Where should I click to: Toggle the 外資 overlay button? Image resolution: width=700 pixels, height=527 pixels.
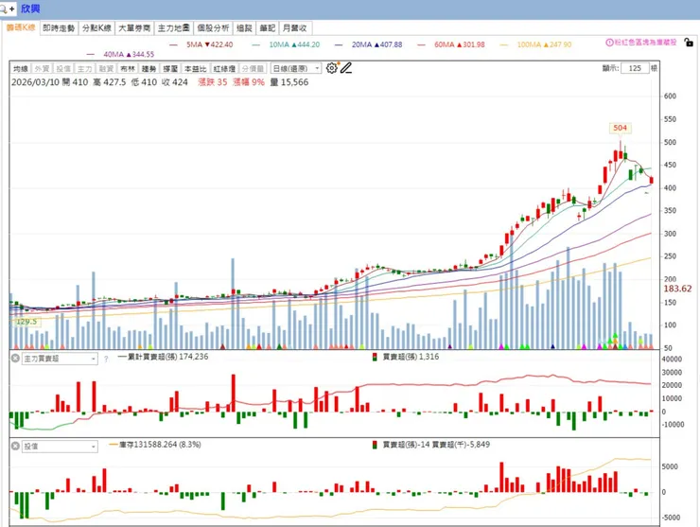pyautogui.click(x=42, y=68)
